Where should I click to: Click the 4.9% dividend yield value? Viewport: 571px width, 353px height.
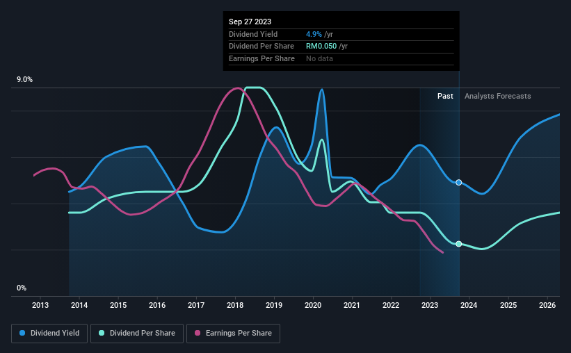[x=314, y=34]
